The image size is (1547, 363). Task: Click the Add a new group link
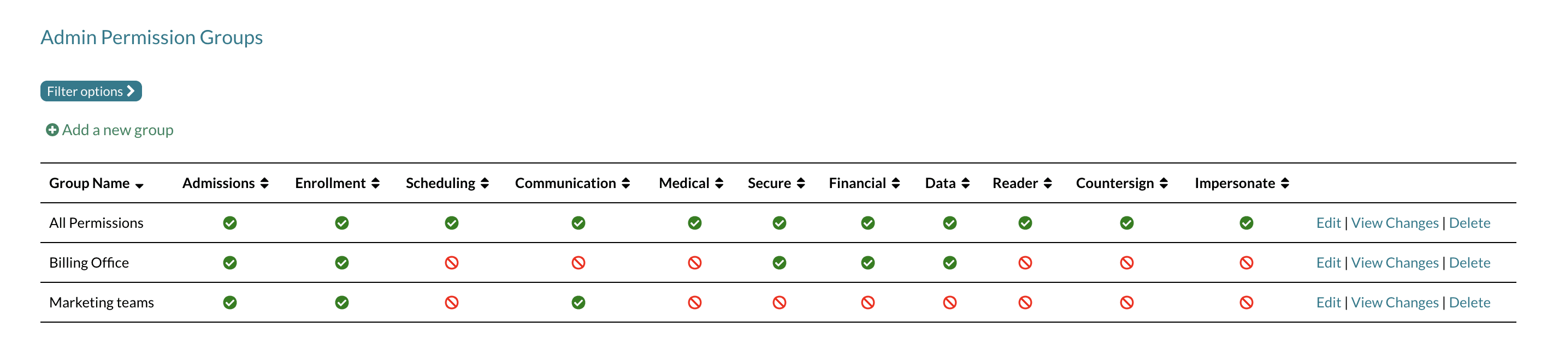(117, 130)
